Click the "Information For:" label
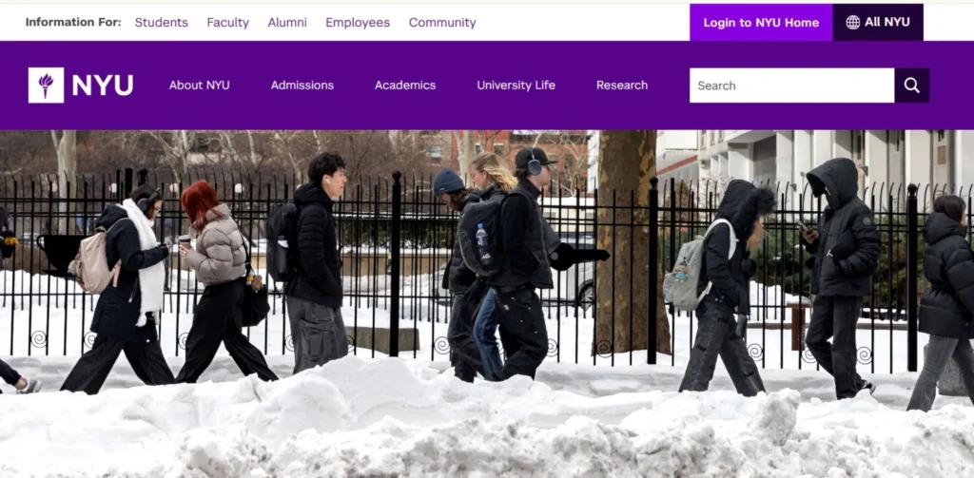This screenshot has width=974, height=478. (73, 22)
